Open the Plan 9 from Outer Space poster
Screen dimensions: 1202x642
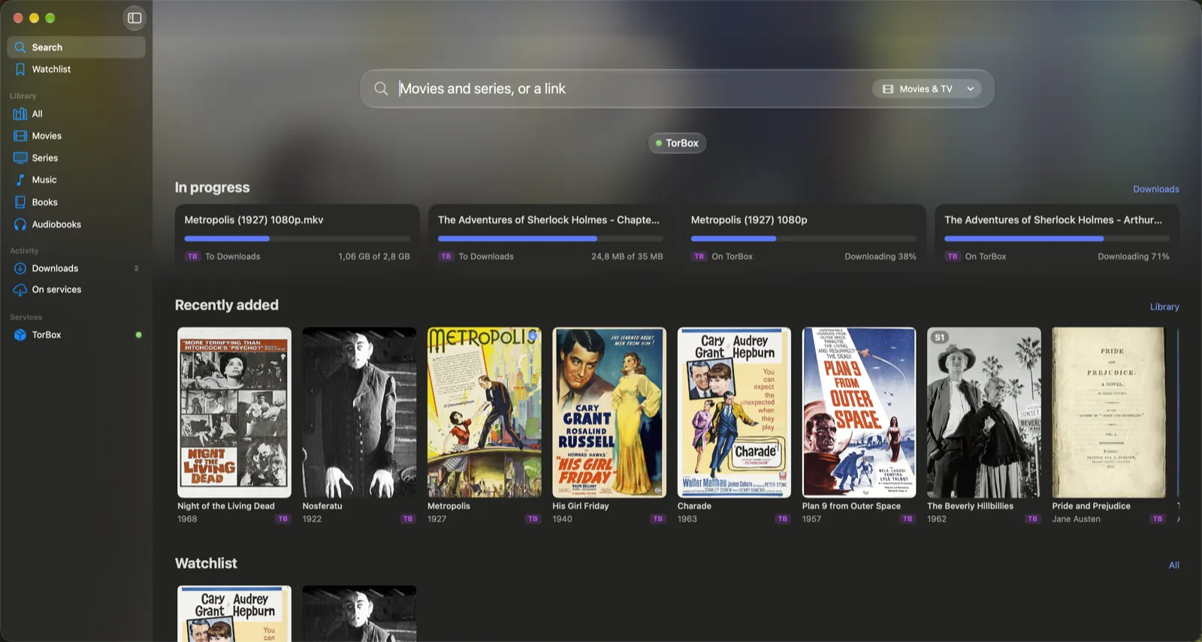[x=859, y=412]
